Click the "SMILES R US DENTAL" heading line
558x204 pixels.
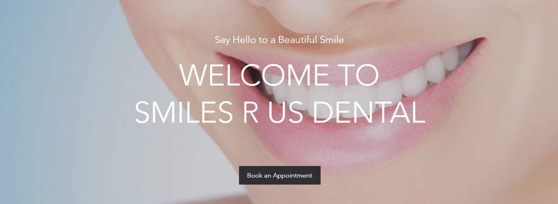point(280,112)
